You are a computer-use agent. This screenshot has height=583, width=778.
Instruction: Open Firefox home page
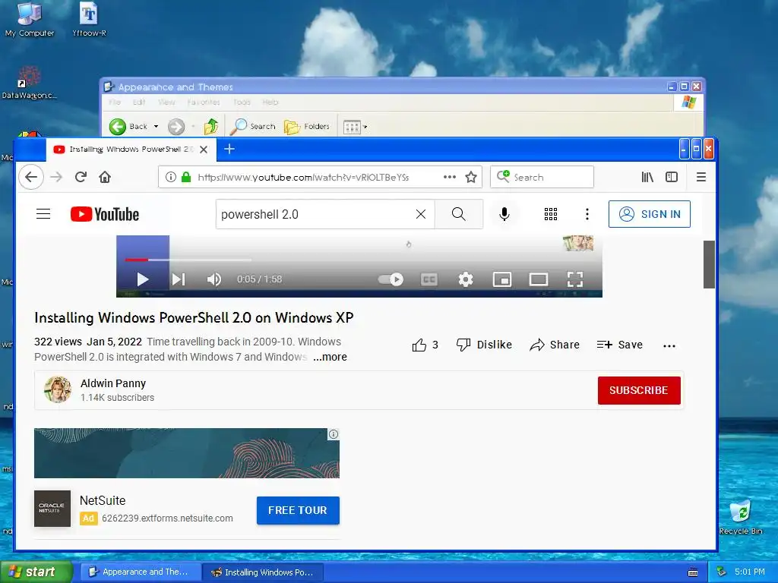coord(105,177)
